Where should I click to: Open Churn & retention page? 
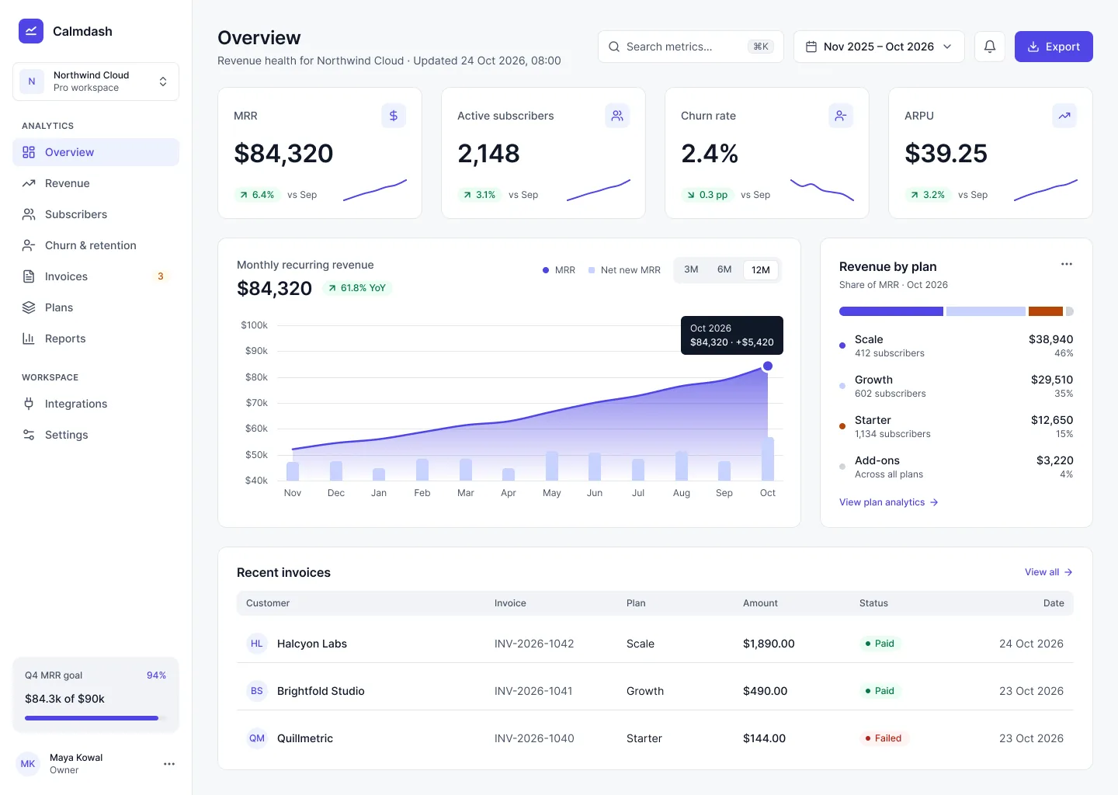tap(96, 245)
